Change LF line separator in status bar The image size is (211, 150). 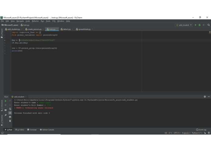click(x=170, y=133)
